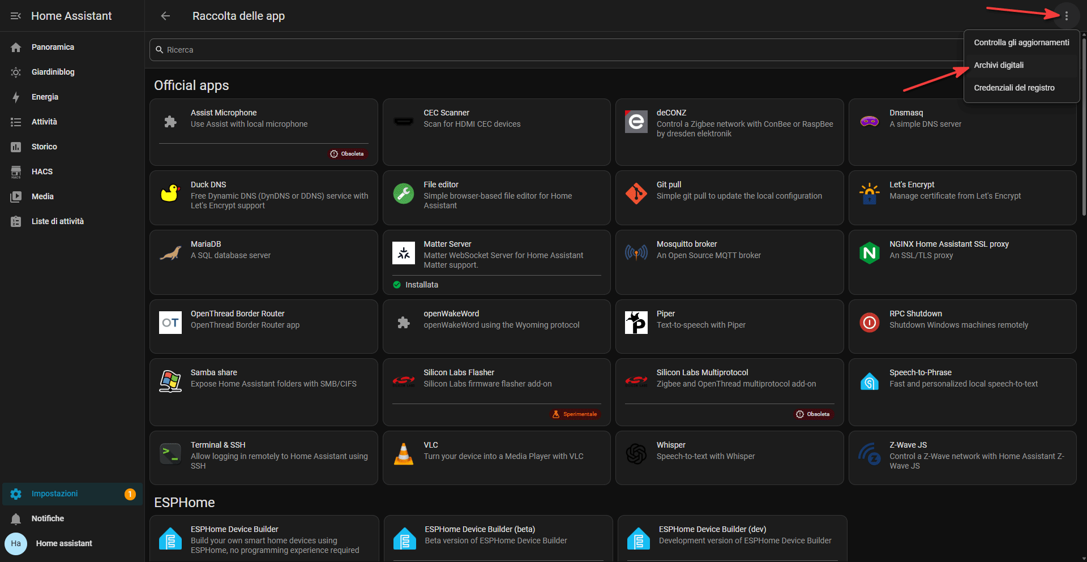Click the Media play icon
The width and height of the screenshot is (1087, 562).
[x=16, y=196]
